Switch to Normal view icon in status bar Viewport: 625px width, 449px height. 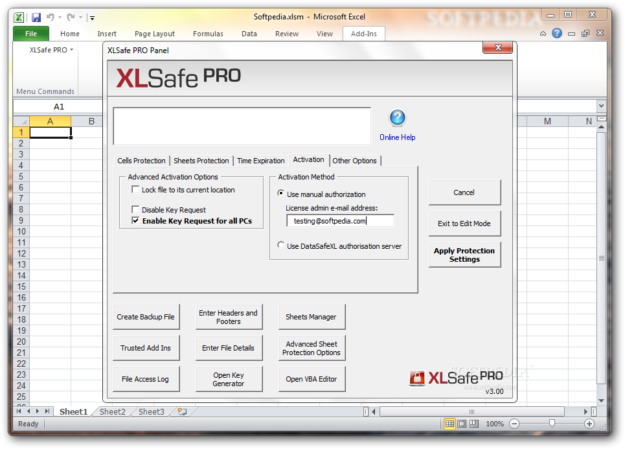click(x=449, y=424)
